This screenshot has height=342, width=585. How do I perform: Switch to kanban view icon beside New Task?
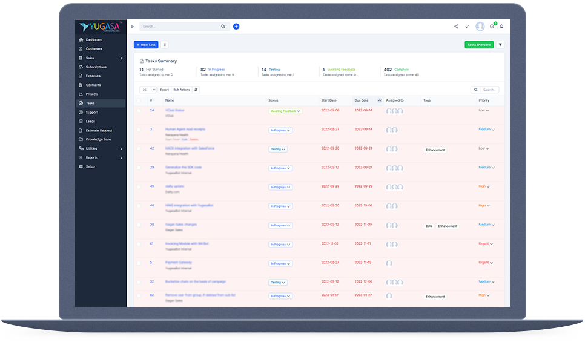click(x=165, y=45)
